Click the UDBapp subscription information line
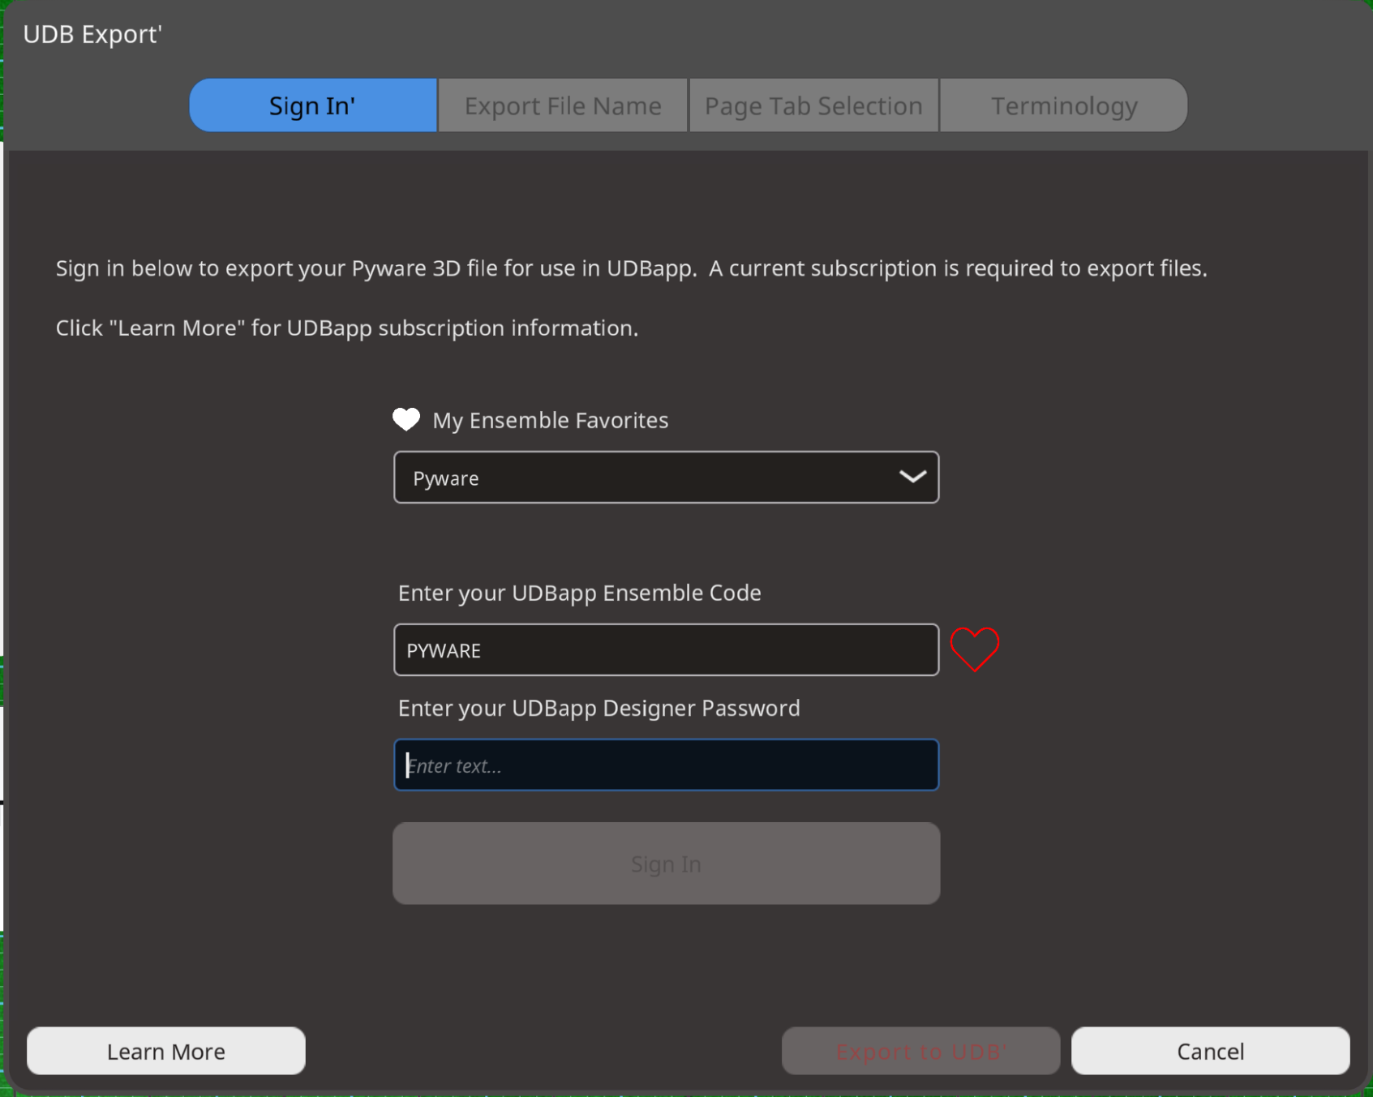1373x1097 pixels. tap(347, 328)
